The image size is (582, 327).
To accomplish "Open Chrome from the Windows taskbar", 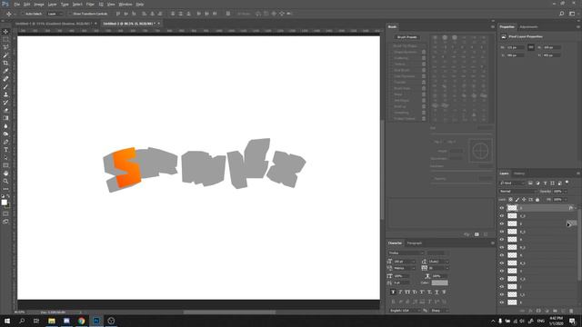I will (81, 321).
